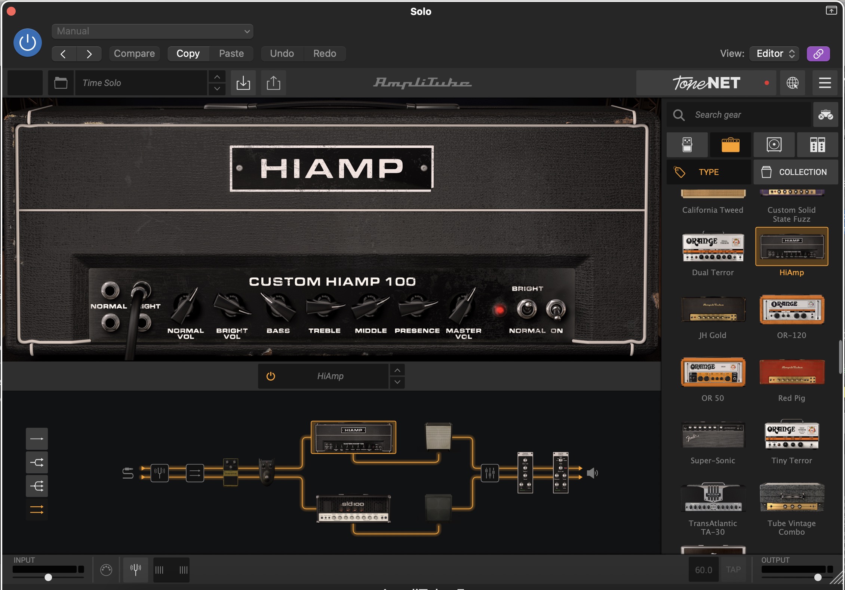
Task: Click the Bright toggle switch on amp
Action: pos(527,308)
